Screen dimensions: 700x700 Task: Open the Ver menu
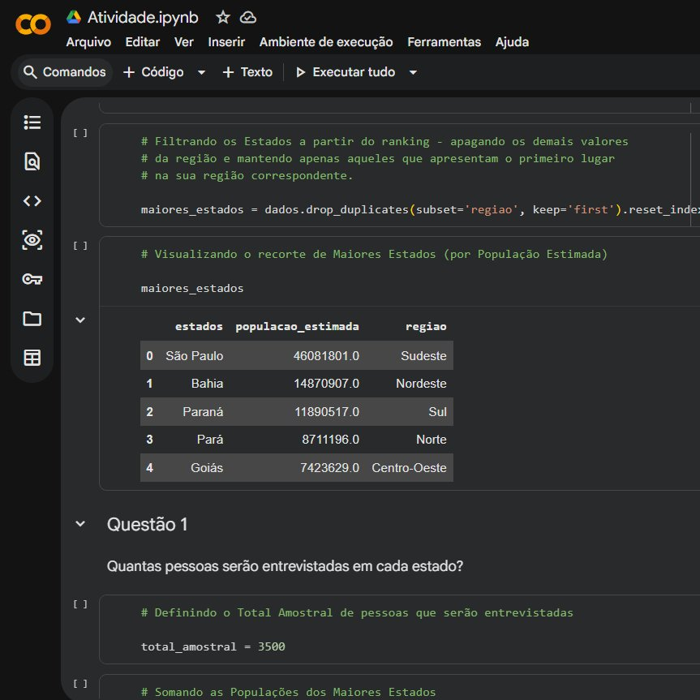point(184,42)
